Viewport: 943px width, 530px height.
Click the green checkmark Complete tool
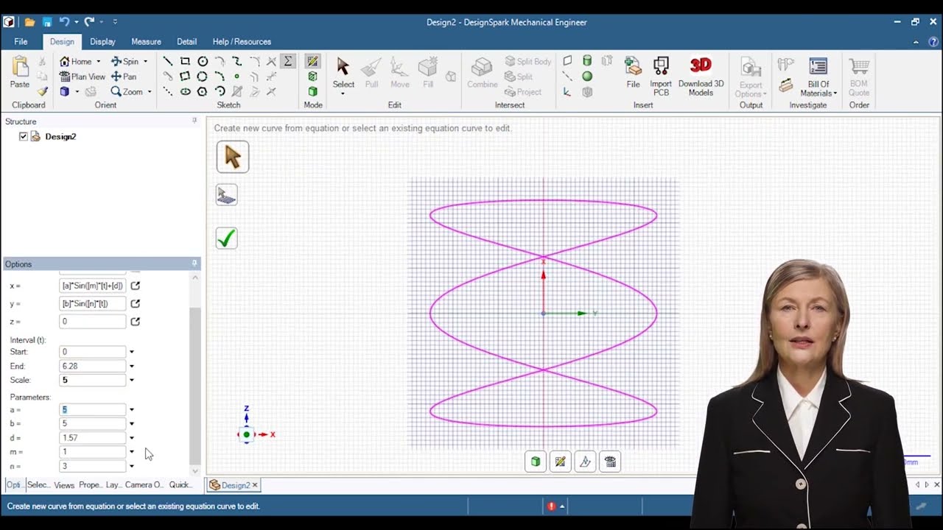(226, 239)
